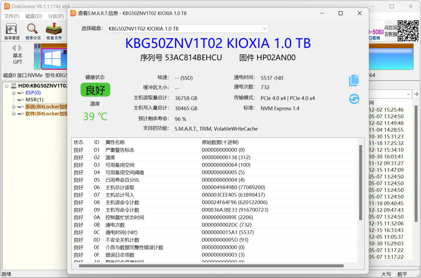
Task: Open the 文件(F) menu
Action: 12,16
